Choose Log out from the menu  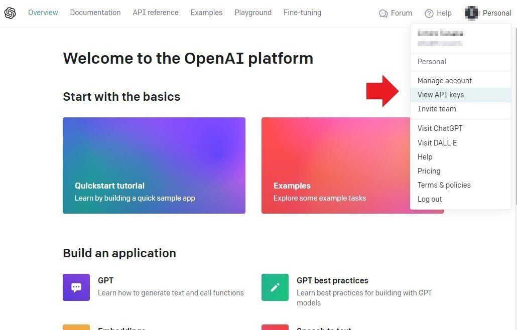coord(461,199)
